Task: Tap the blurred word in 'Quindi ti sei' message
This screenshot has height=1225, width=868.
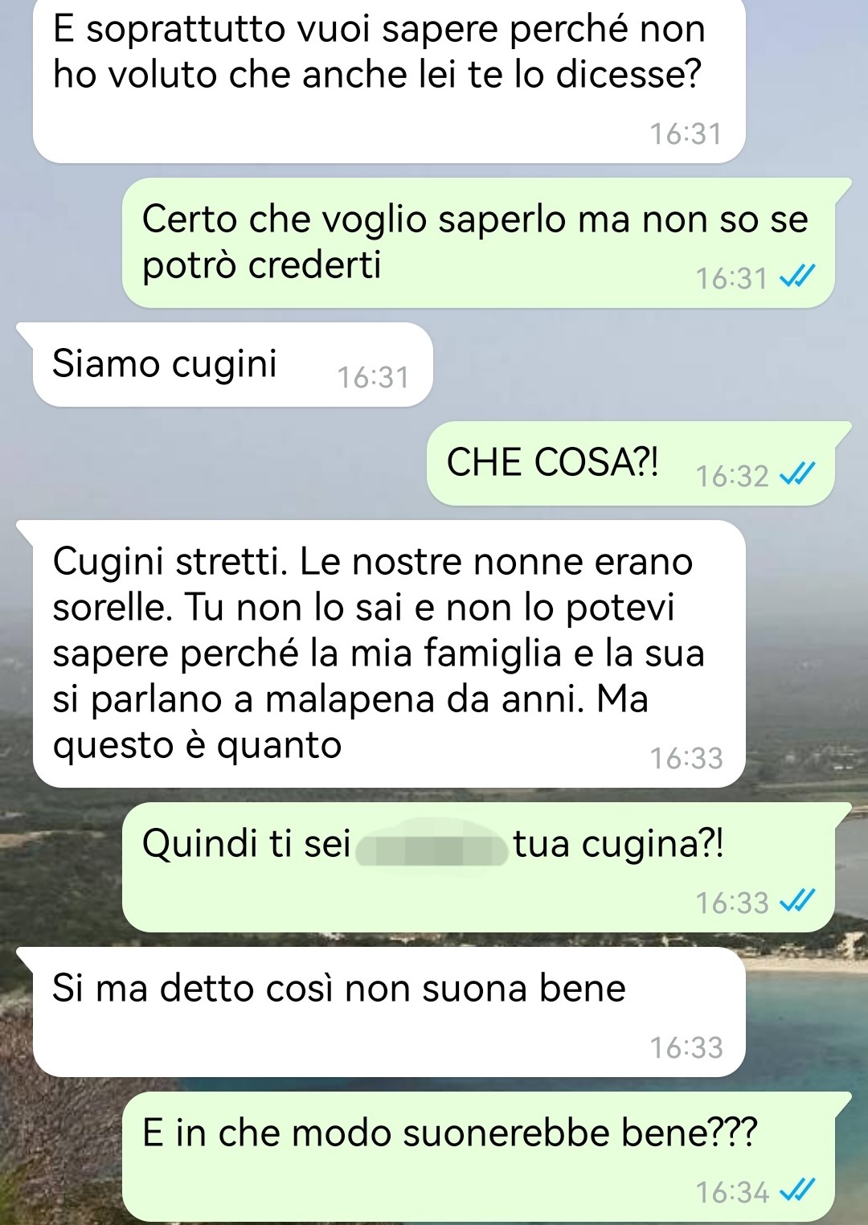Action: click(432, 844)
